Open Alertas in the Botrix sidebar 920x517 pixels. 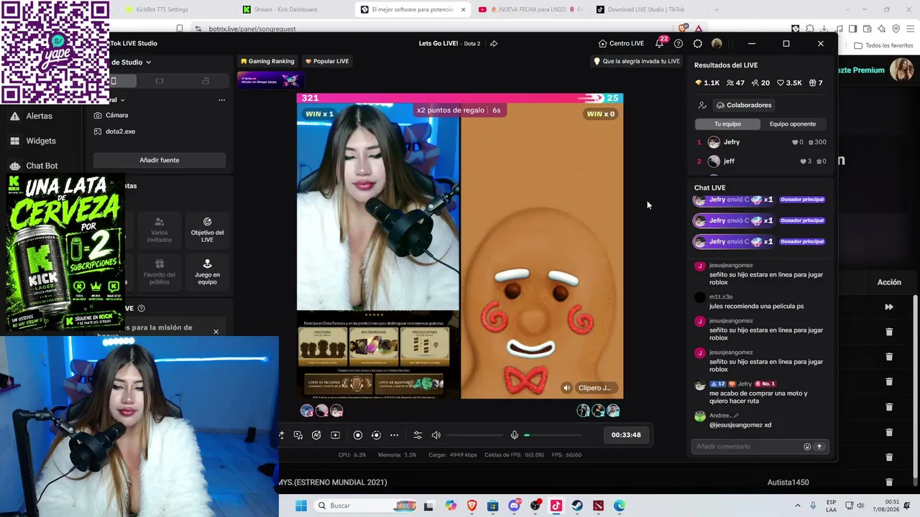click(39, 116)
